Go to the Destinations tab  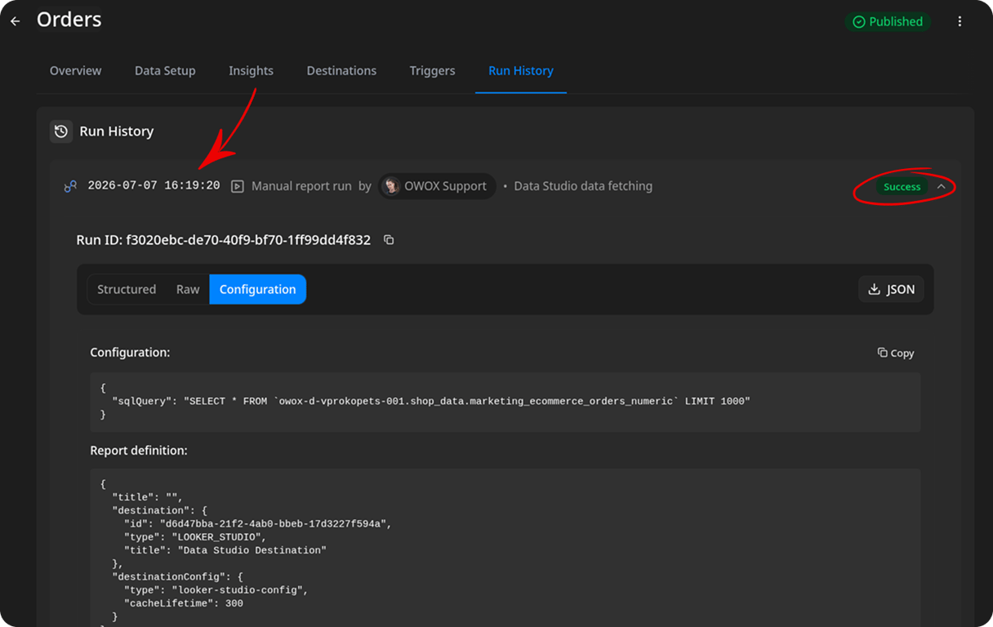pyautogui.click(x=341, y=71)
